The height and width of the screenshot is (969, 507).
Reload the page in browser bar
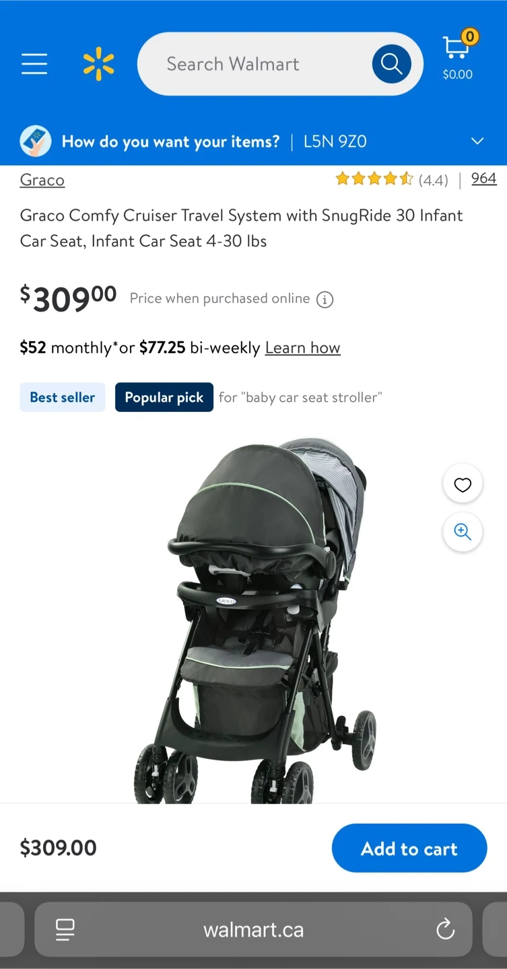click(x=445, y=930)
